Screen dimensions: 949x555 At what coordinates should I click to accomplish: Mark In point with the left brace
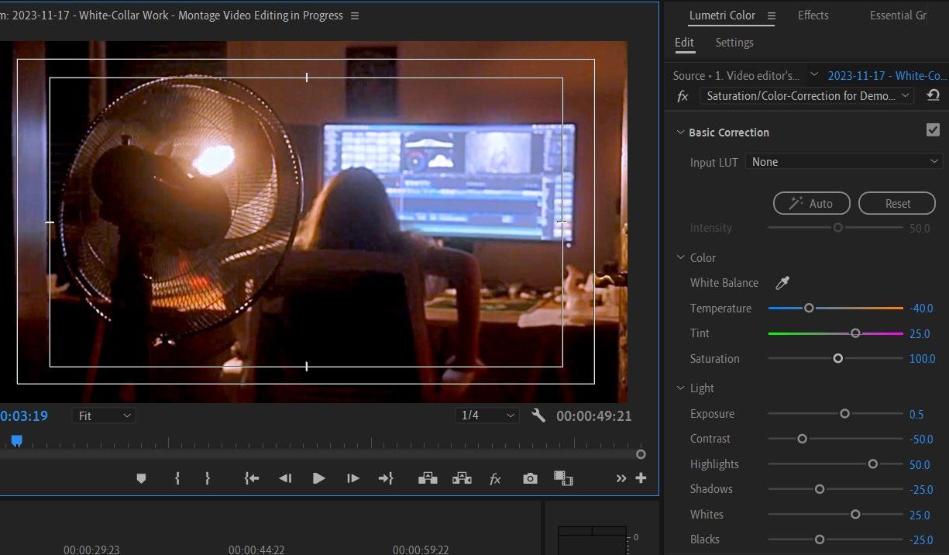[177, 478]
